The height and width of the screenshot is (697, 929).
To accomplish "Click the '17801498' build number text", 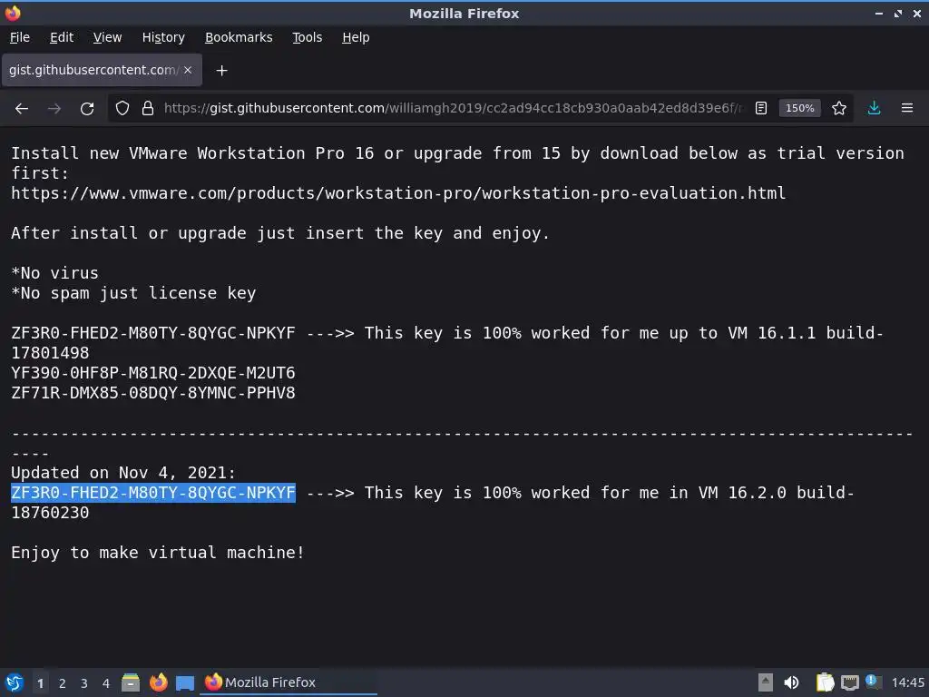I will pyautogui.click(x=50, y=353).
